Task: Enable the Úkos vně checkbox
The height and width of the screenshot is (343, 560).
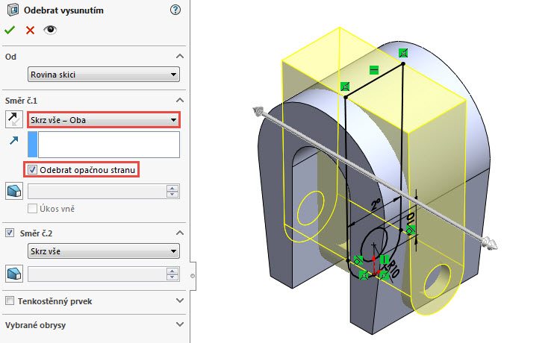Action: point(32,209)
